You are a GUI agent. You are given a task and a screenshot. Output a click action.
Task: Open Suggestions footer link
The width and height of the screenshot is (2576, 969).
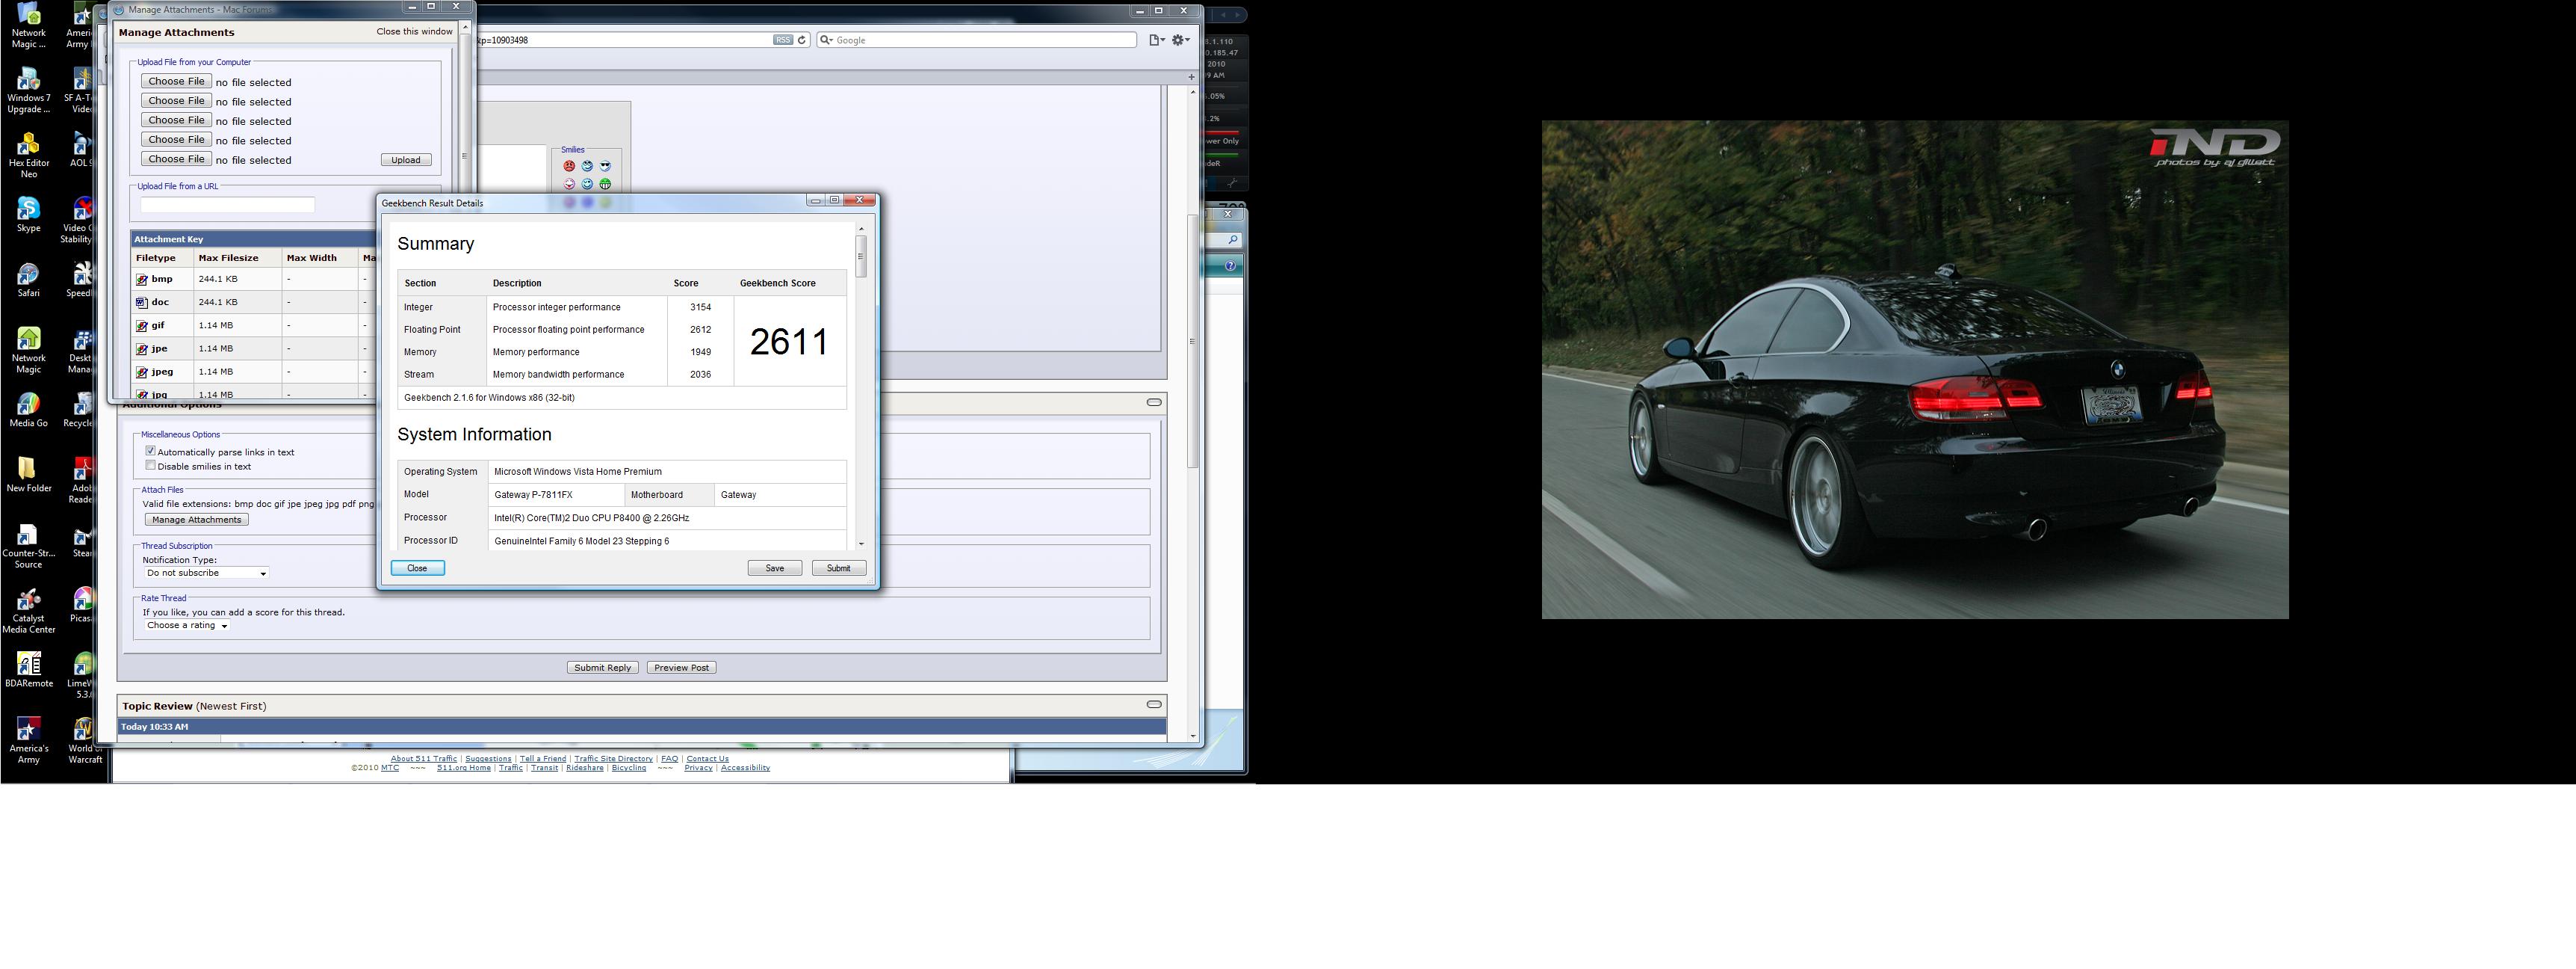point(488,759)
